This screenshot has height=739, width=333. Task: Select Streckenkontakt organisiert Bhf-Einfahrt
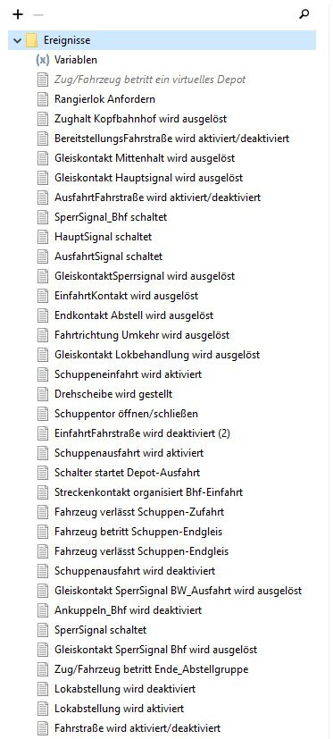(149, 492)
